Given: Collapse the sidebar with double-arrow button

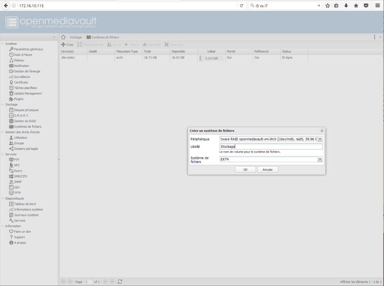Looking at the screenshot, I should pos(54,37).
